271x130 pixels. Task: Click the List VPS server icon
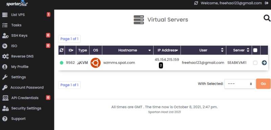tap(5, 15)
